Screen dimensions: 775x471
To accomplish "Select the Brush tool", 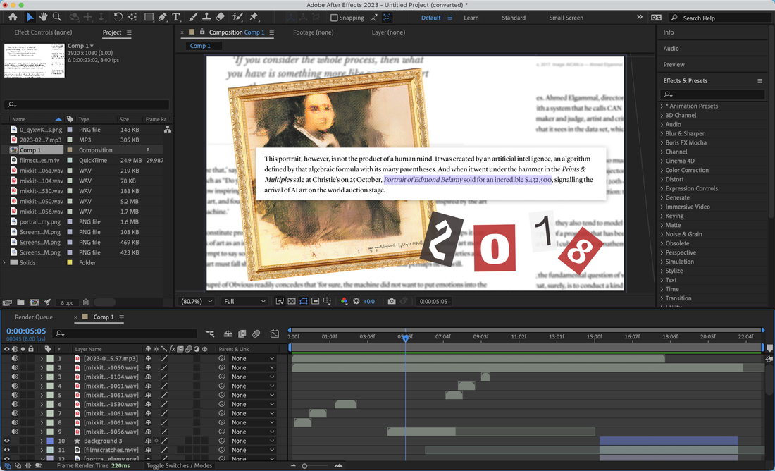I will coord(193,17).
